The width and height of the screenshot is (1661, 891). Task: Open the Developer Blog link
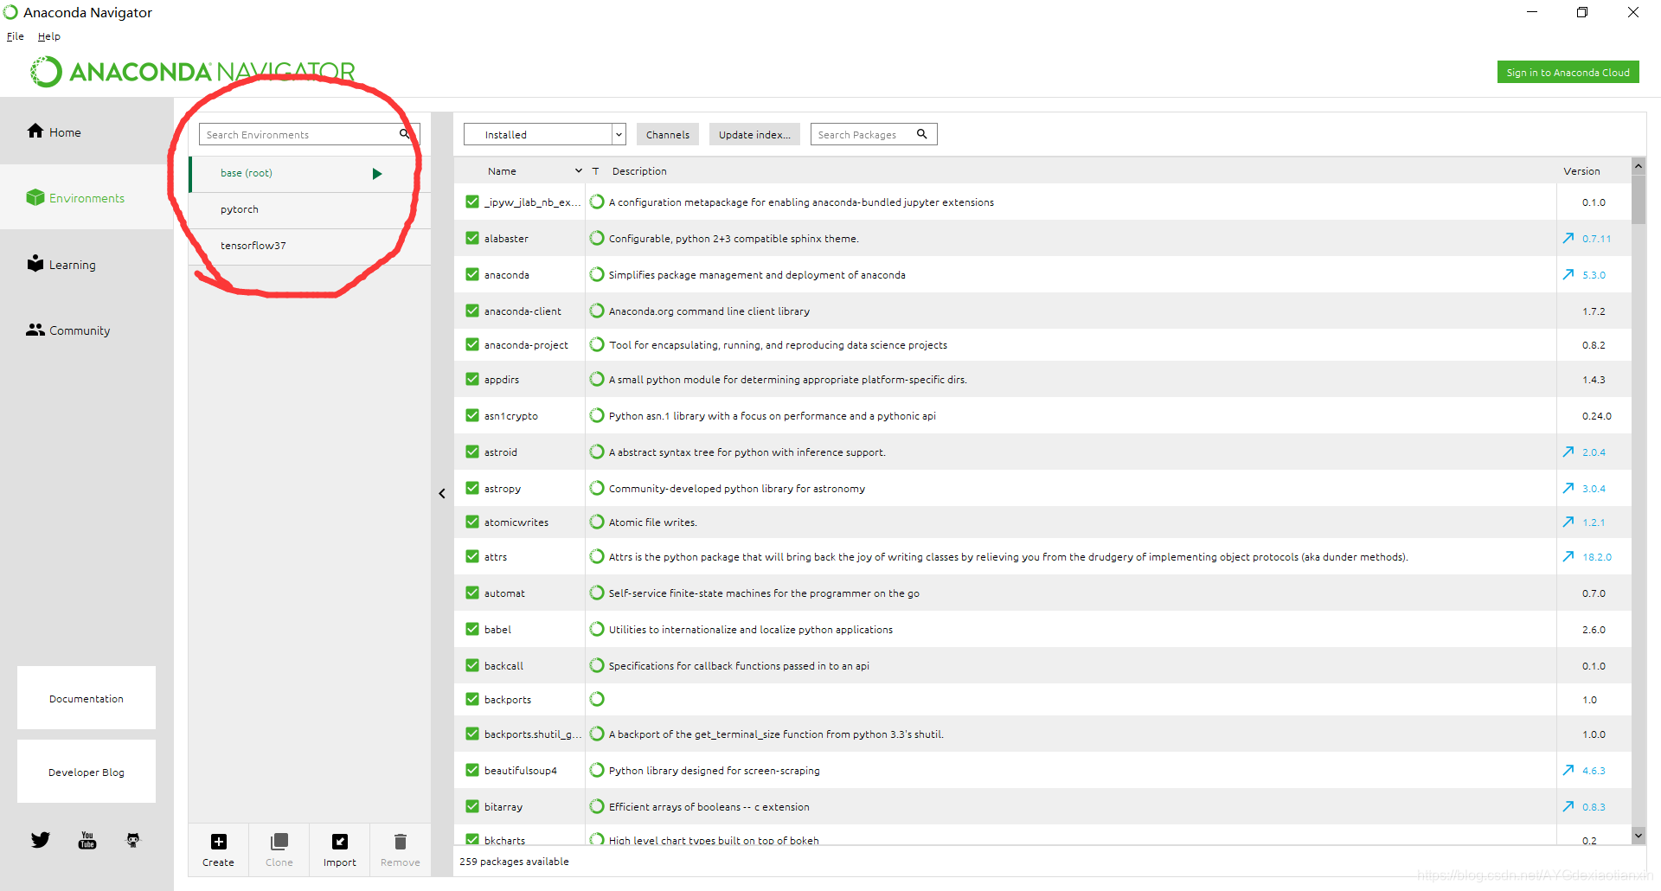[87, 772]
